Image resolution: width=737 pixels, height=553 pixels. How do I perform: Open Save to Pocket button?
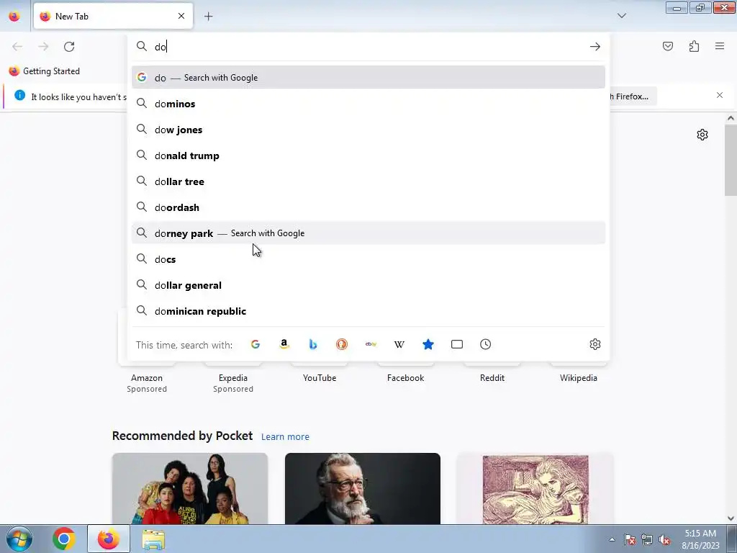[x=668, y=46]
